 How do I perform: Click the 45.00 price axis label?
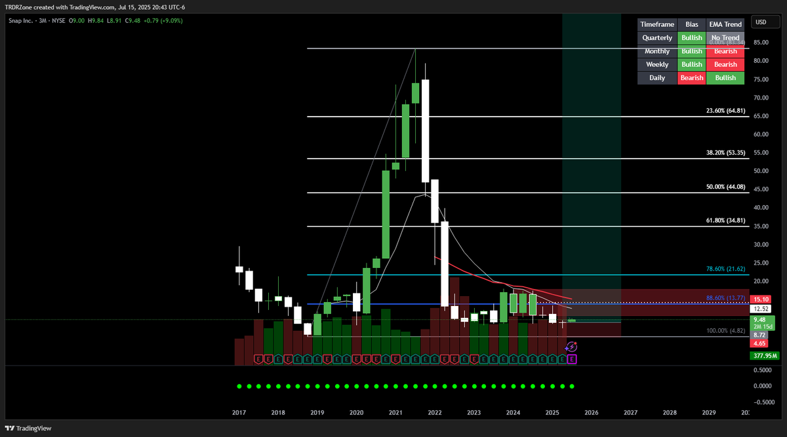click(x=761, y=189)
